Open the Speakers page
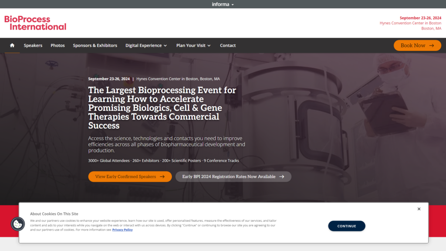Viewport: 446px width, 251px height. (33, 45)
